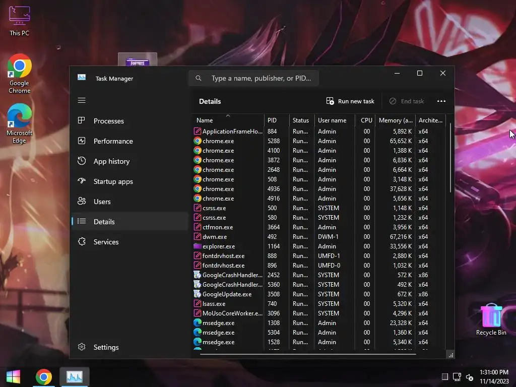Sort by the Memory column header
The width and height of the screenshot is (516, 387).
tap(396, 120)
